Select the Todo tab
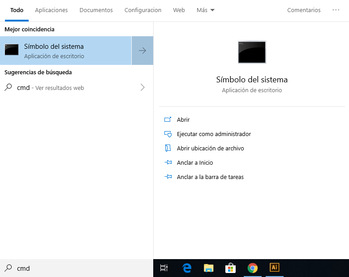 point(17,10)
